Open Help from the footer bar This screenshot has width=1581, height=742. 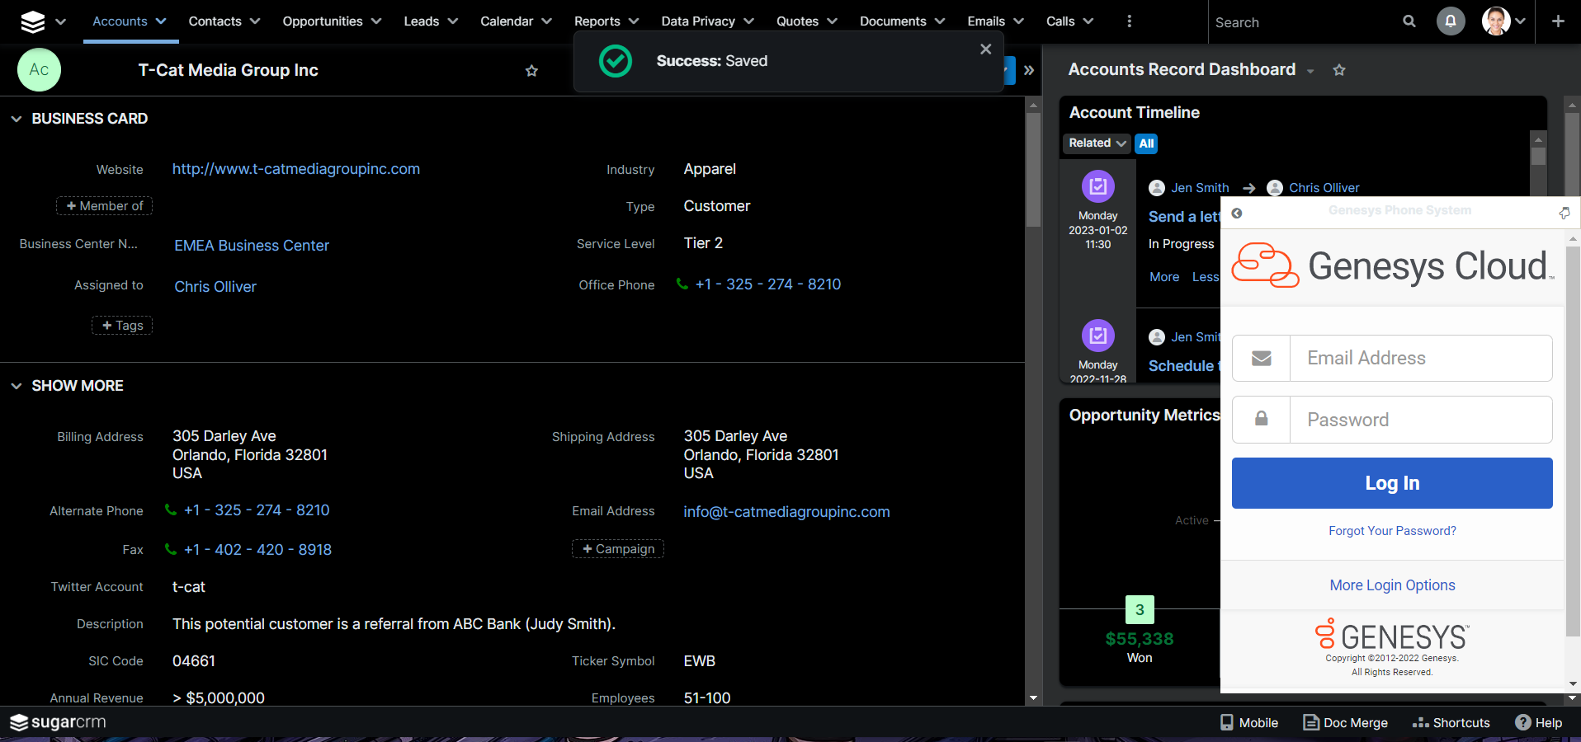coord(1540,722)
